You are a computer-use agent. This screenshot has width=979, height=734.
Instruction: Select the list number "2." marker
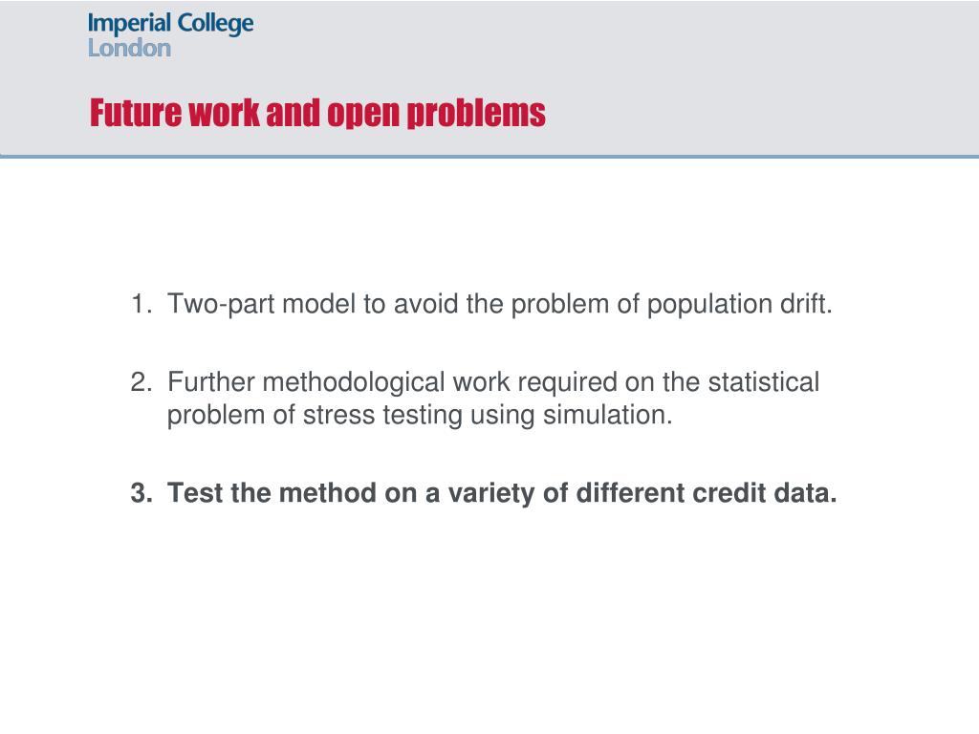point(141,382)
